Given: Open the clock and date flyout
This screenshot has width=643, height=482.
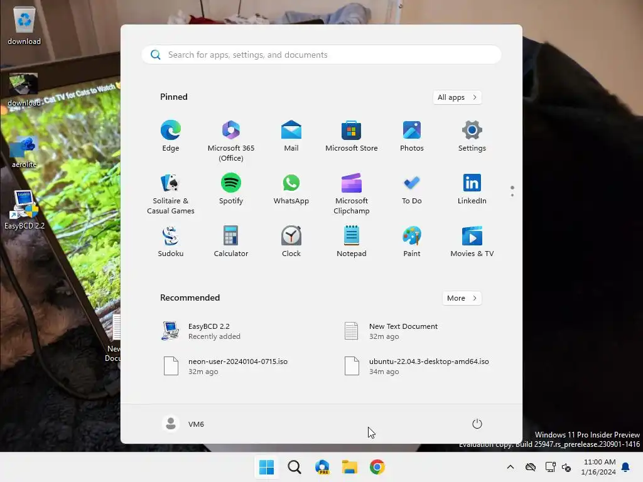Looking at the screenshot, I should point(598,467).
